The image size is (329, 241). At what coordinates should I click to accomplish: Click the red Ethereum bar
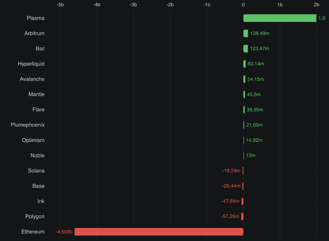coord(159,232)
